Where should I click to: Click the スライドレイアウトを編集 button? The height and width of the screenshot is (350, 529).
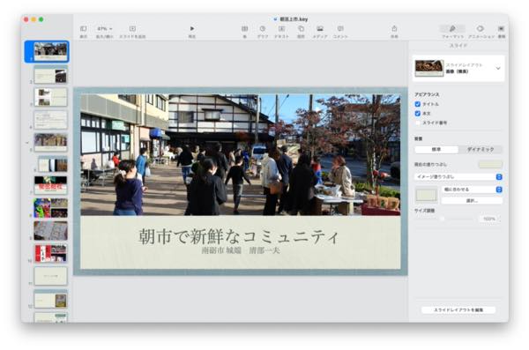pyautogui.click(x=458, y=309)
